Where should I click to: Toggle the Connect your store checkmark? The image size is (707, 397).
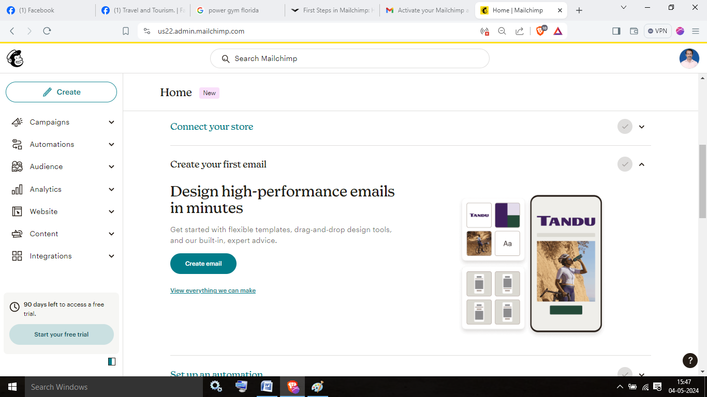pos(625,127)
